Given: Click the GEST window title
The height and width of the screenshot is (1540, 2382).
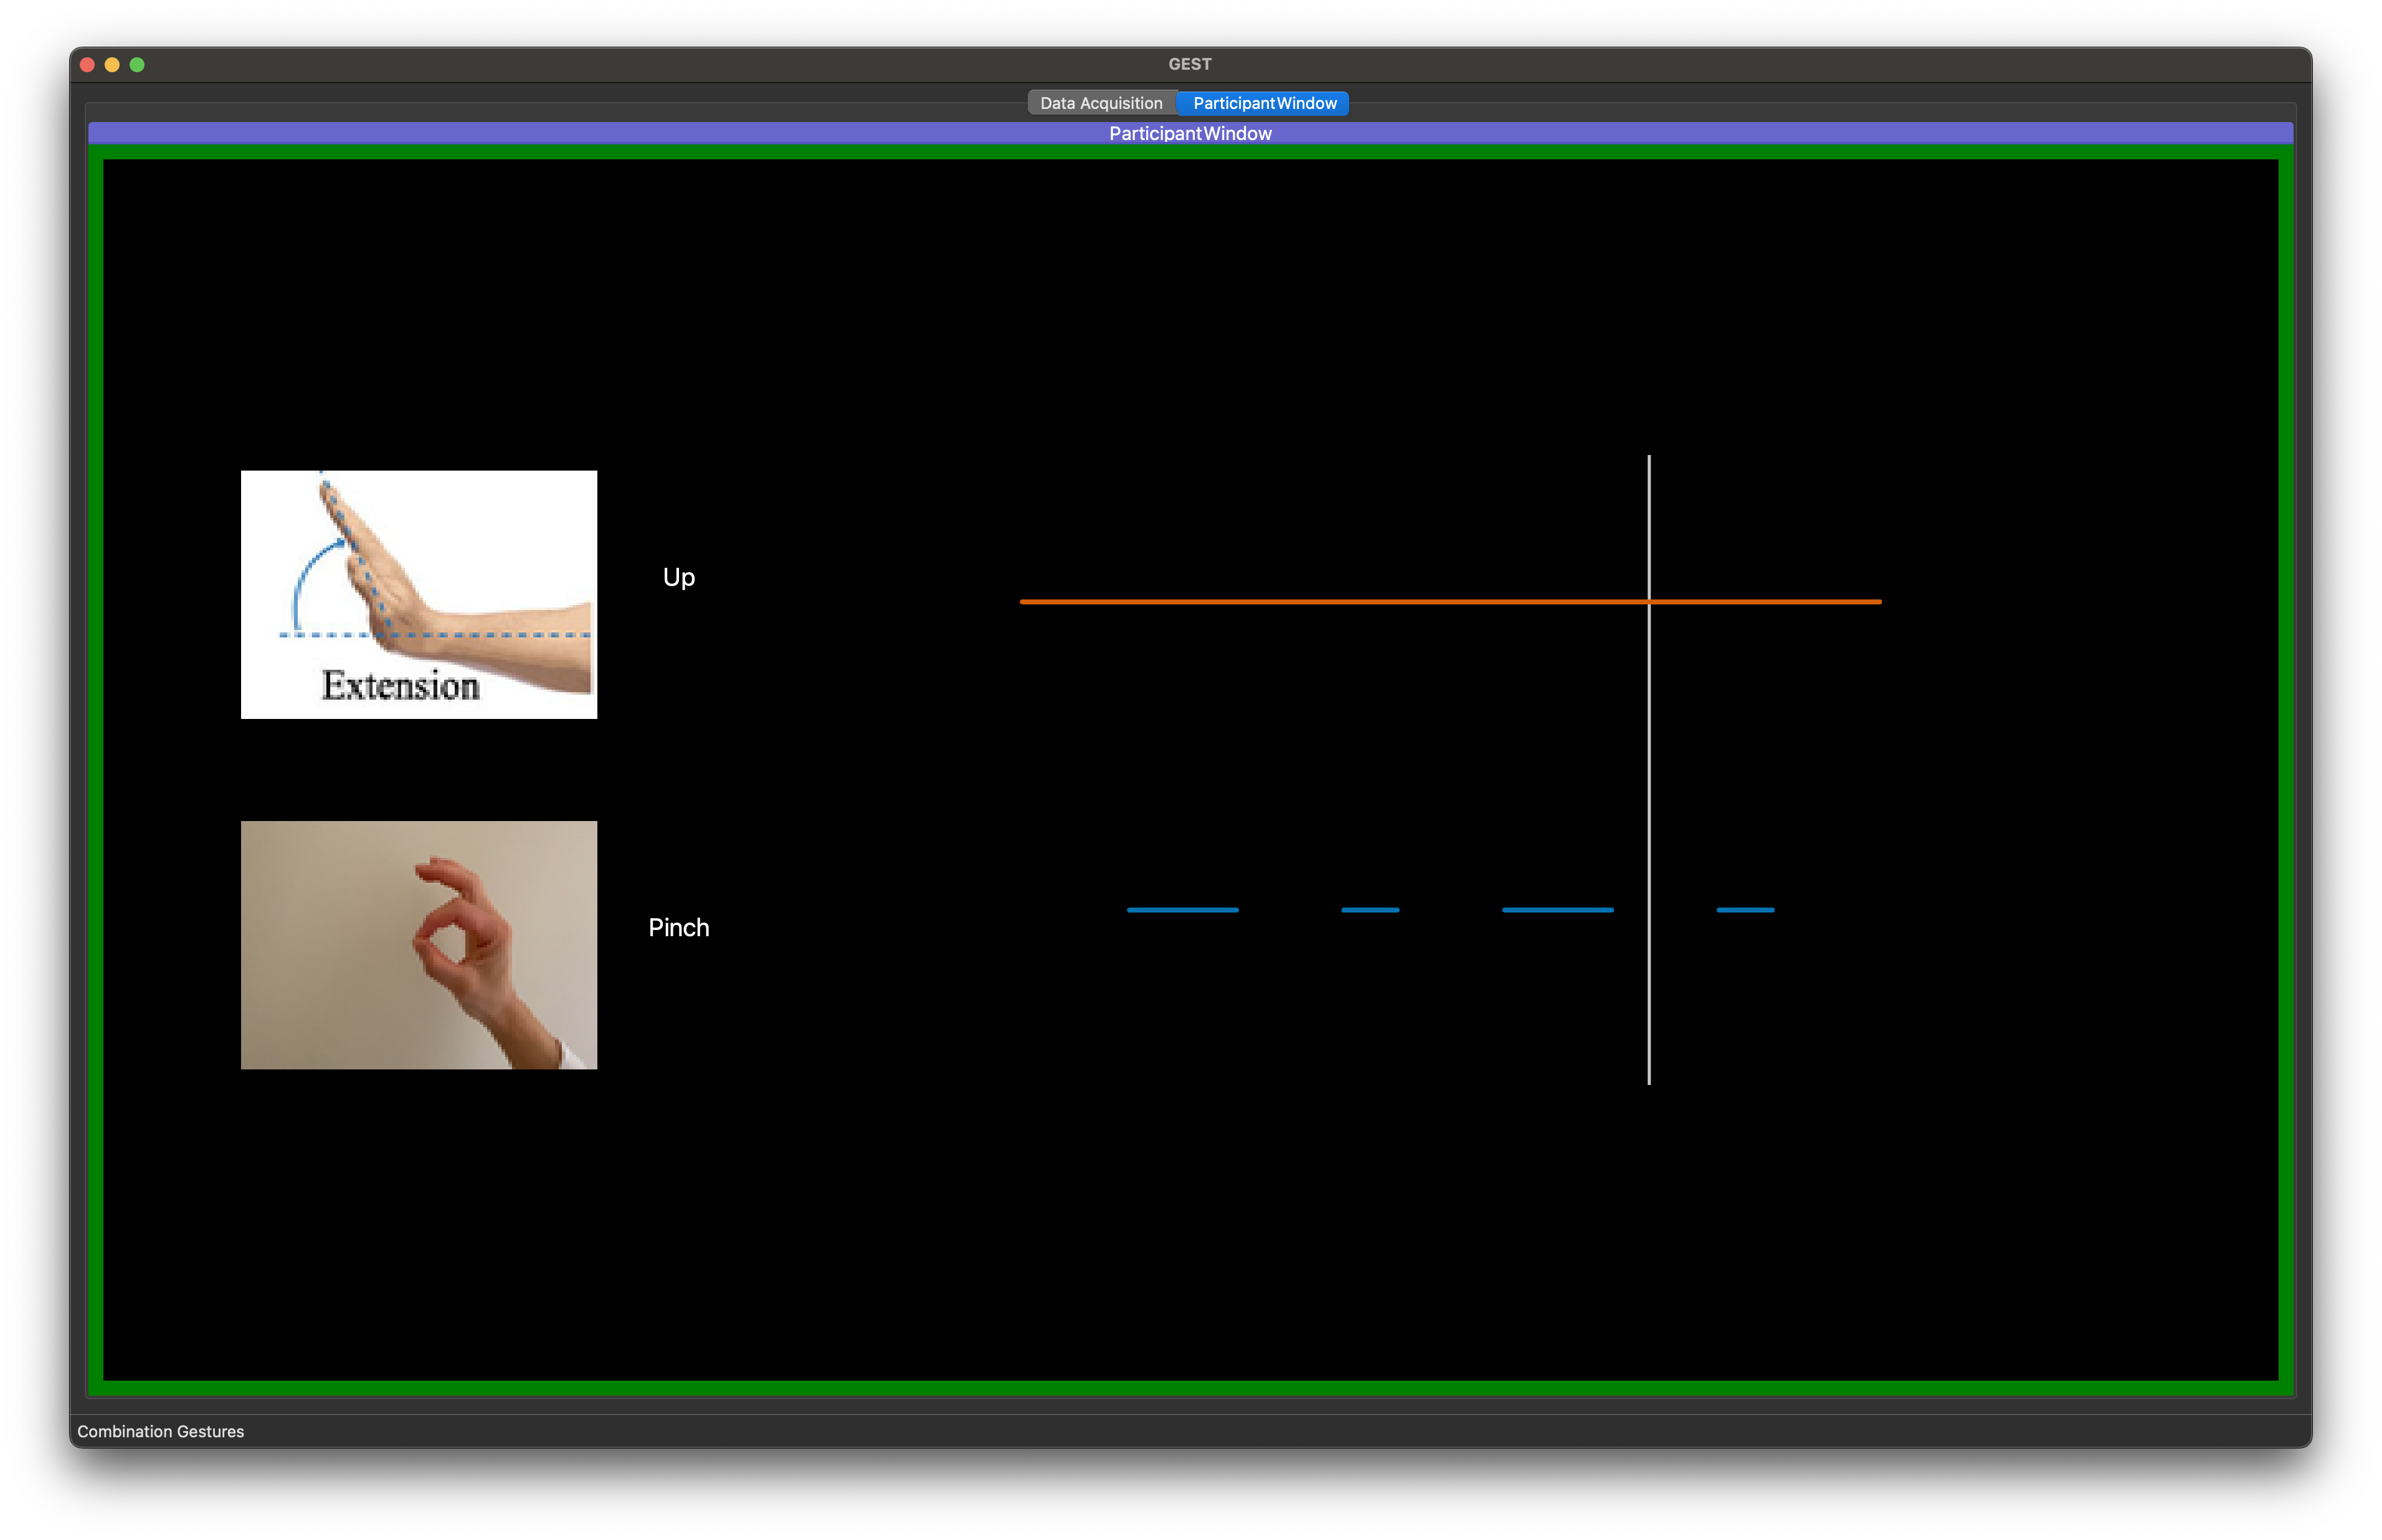Looking at the screenshot, I should coord(1190,64).
